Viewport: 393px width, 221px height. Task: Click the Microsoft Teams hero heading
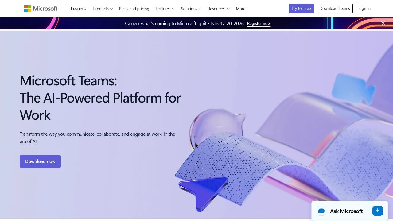[x=100, y=98]
